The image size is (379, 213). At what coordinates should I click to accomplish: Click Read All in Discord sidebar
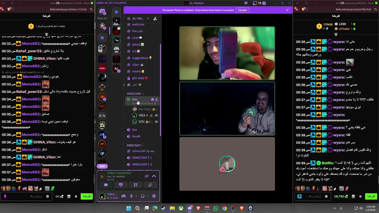point(102,18)
